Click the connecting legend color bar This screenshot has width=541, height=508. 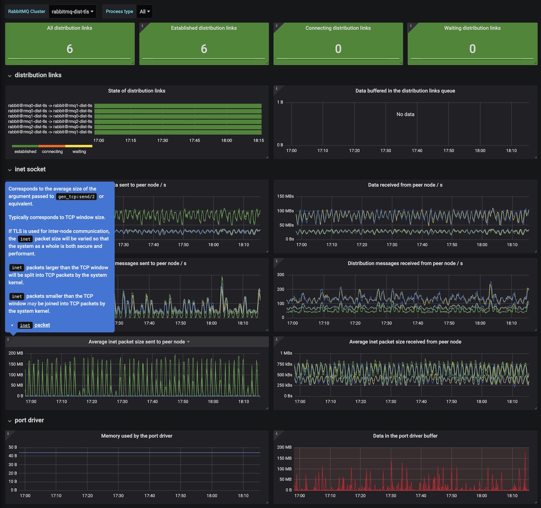click(x=52, y=146)
